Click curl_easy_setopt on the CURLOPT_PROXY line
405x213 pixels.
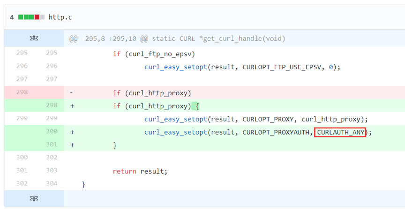pos(176,120)
